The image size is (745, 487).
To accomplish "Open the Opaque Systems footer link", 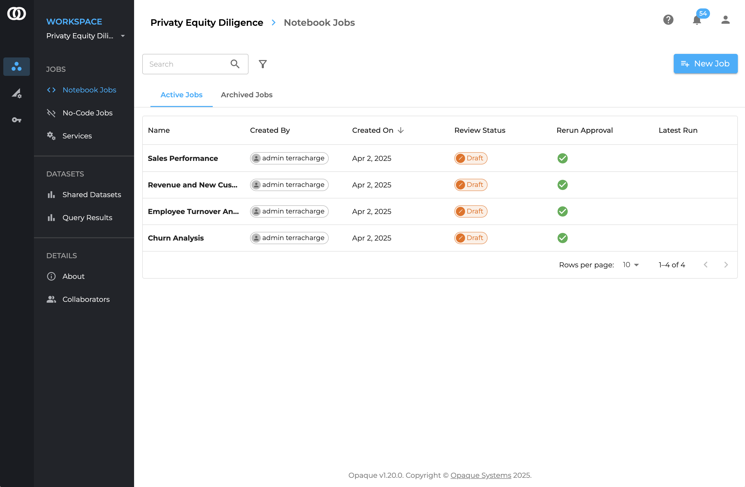I will click(x=480, y=475).
